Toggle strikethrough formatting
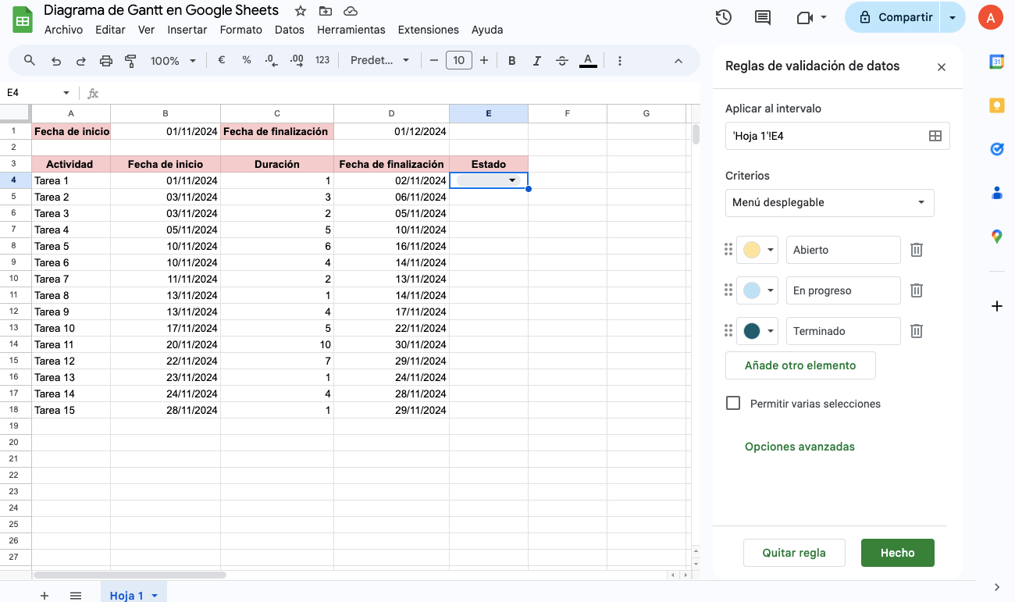1015x602 pixels. pos(562,60)
